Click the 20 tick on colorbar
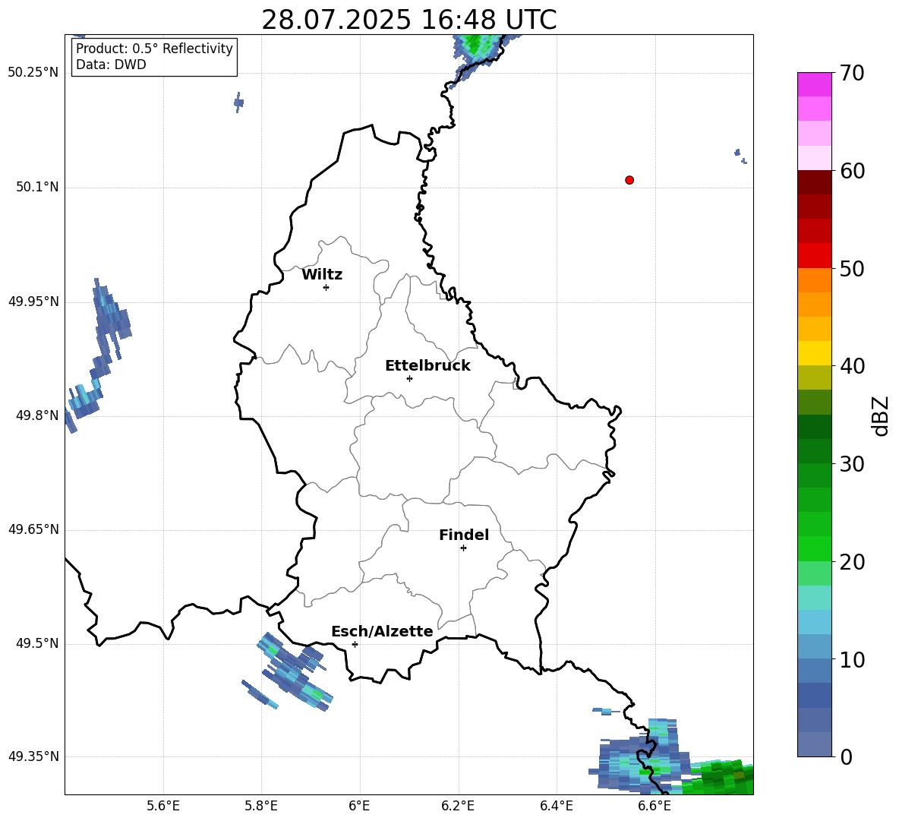The width and height of the screenshot is (899, 821). pyautogui.click(x=852, y=561)
